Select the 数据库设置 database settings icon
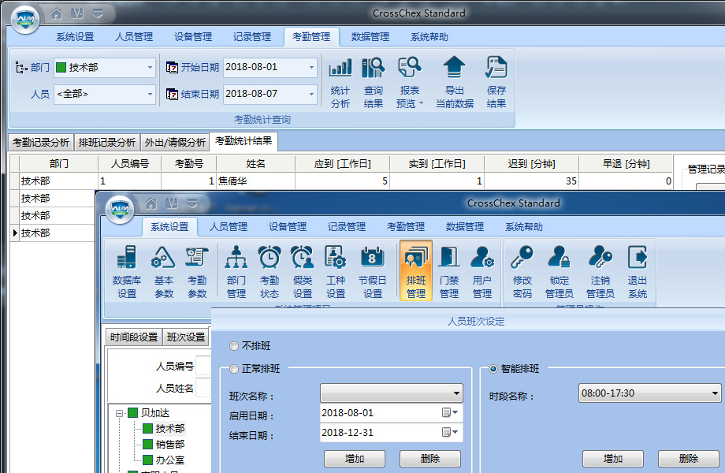The height and width of the screenshot is (473, 725). point(125,271)
